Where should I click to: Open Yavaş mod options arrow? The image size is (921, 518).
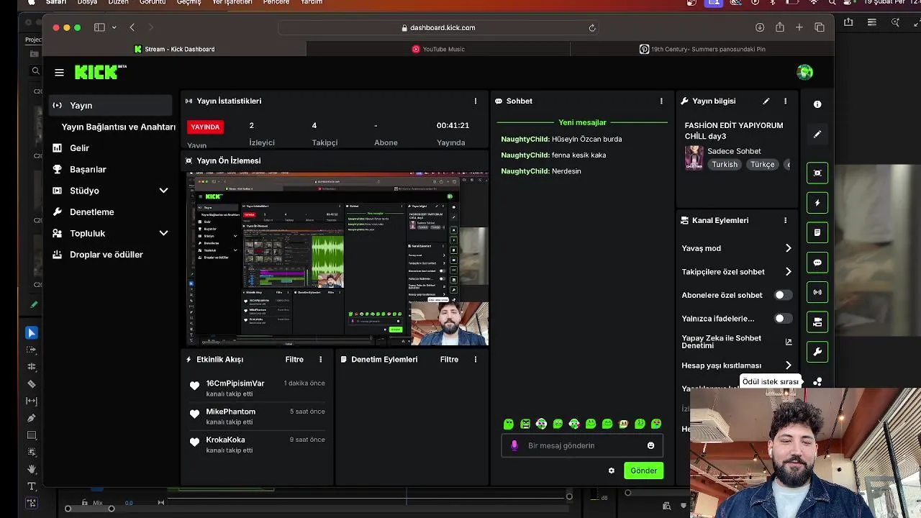[789, 248]
